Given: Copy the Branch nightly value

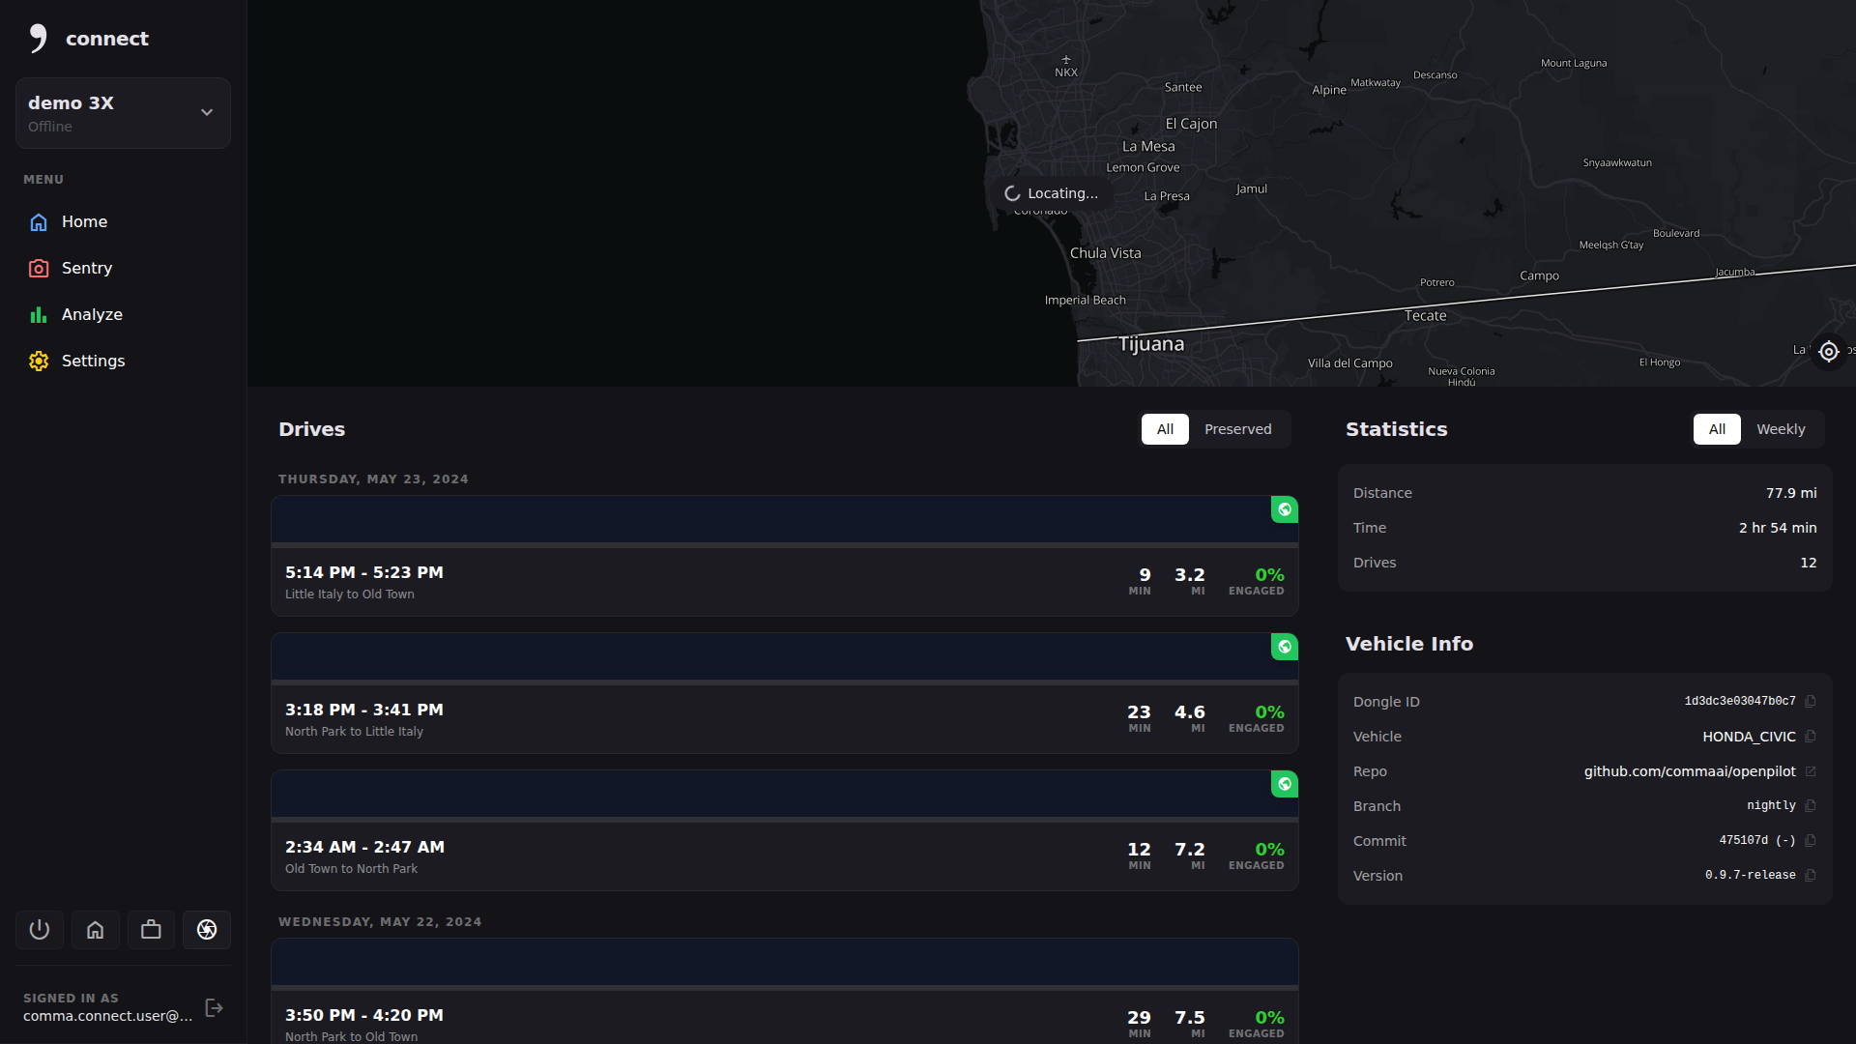Looking at the screenshot, I should coord(1811,806).
